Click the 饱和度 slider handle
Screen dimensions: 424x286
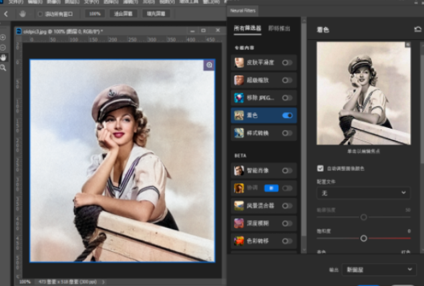pos(364,238)
